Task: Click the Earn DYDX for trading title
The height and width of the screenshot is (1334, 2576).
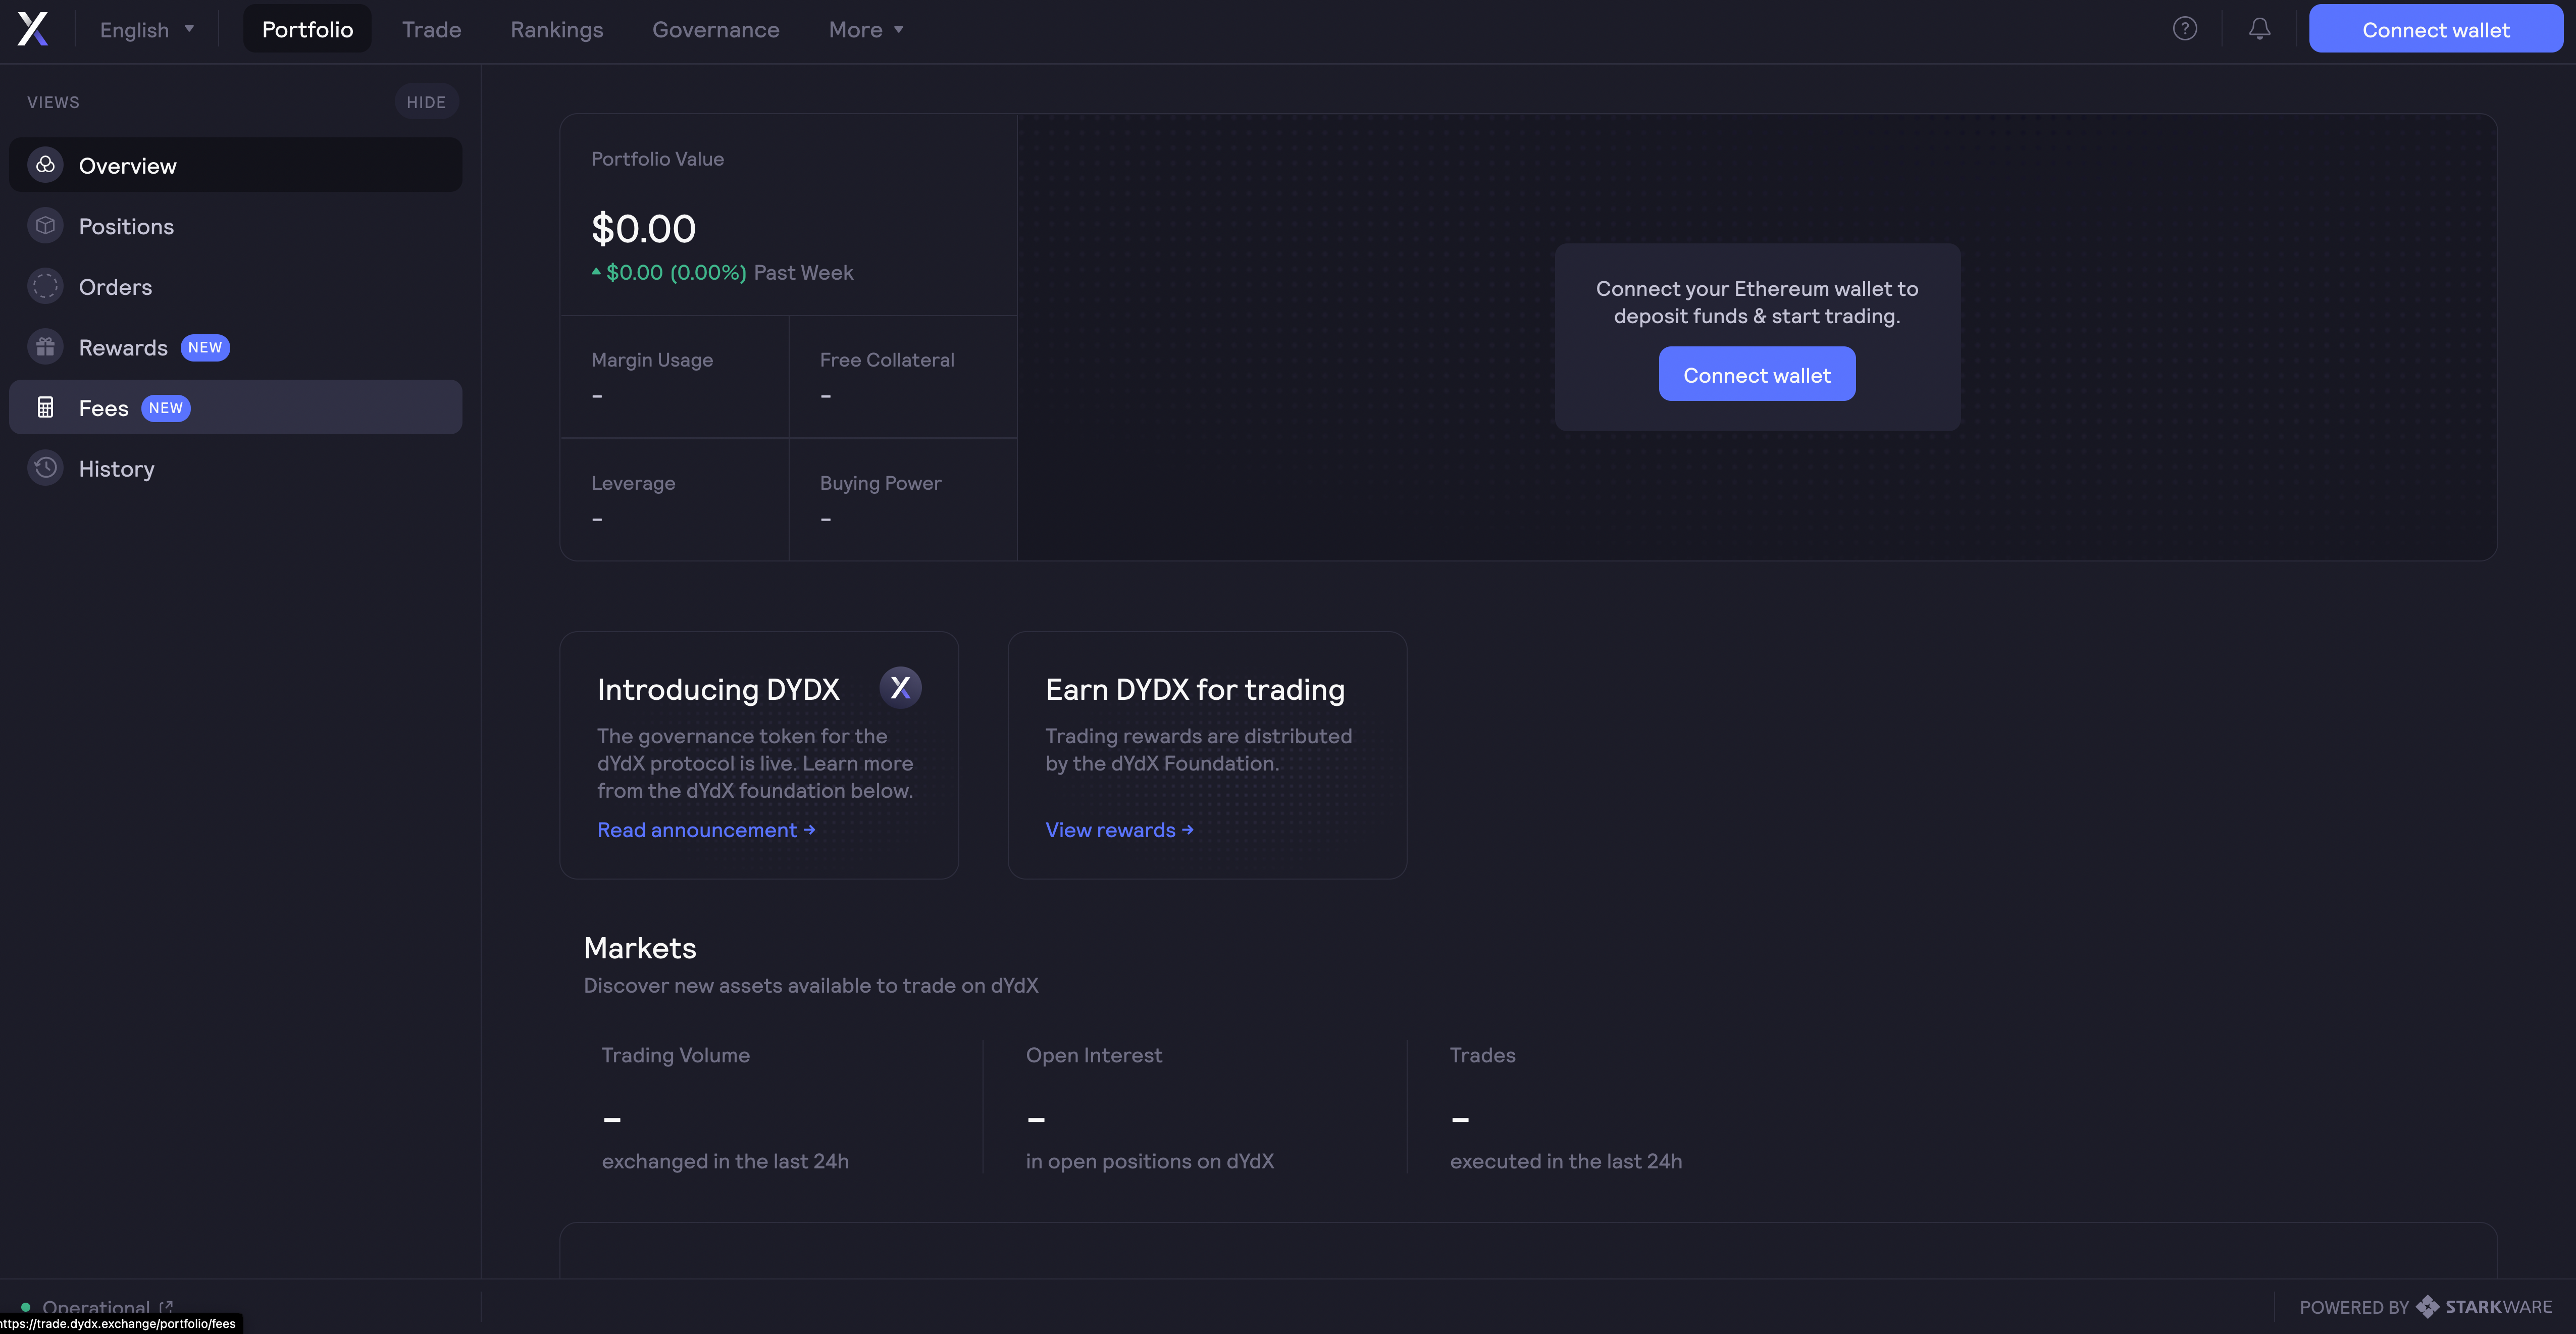Action: (x=1195, y=689)
